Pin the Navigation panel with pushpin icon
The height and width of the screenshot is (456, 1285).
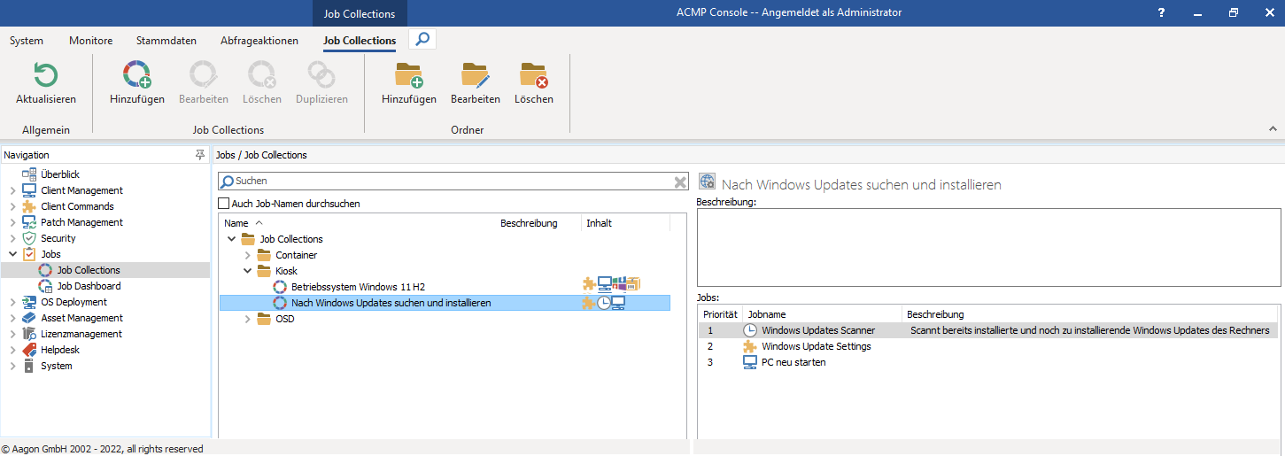pos(200,155)
